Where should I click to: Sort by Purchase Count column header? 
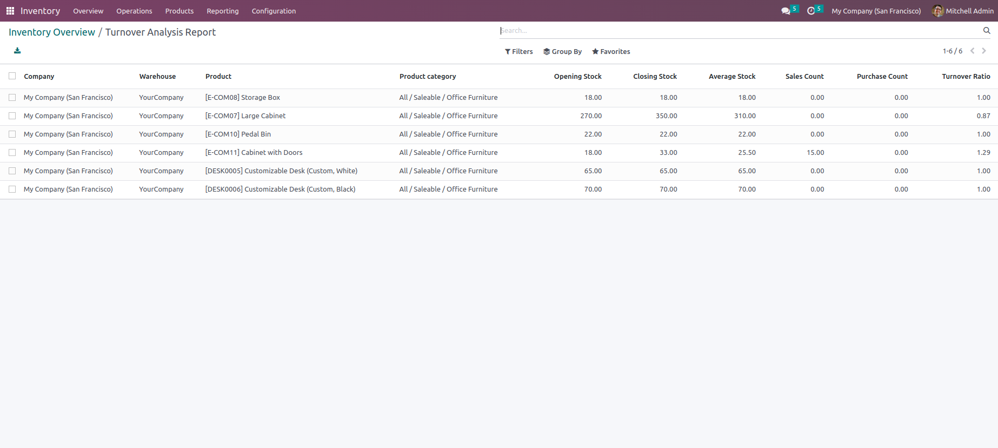[882, 77]
